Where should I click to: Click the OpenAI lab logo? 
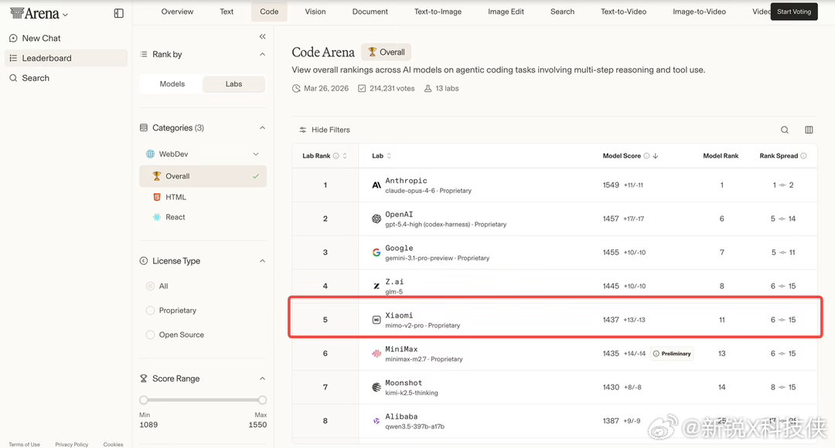point(377,219)
